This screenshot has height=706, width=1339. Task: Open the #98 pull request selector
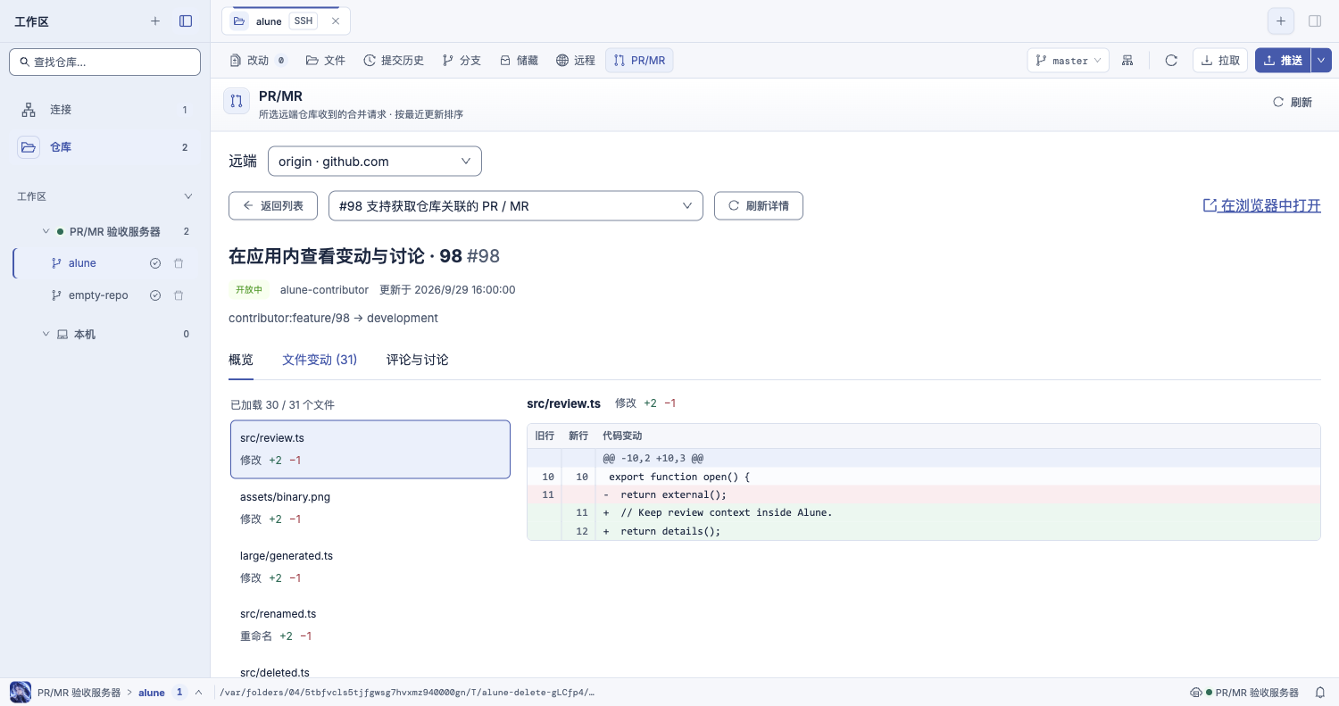click(516, 205)
